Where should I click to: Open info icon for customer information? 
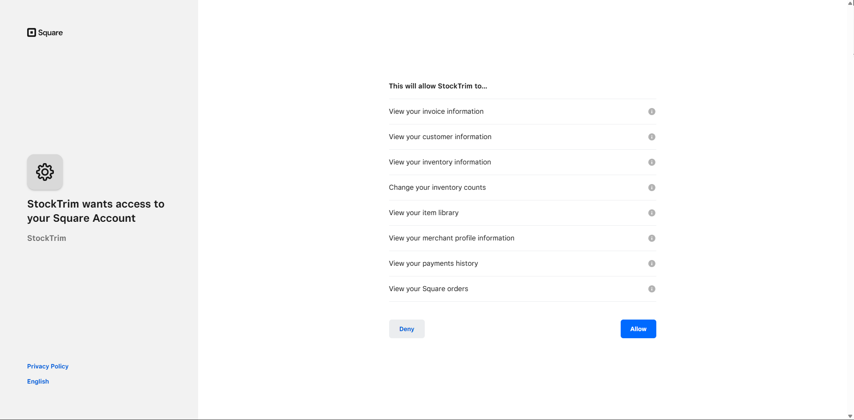click(651, 137)
